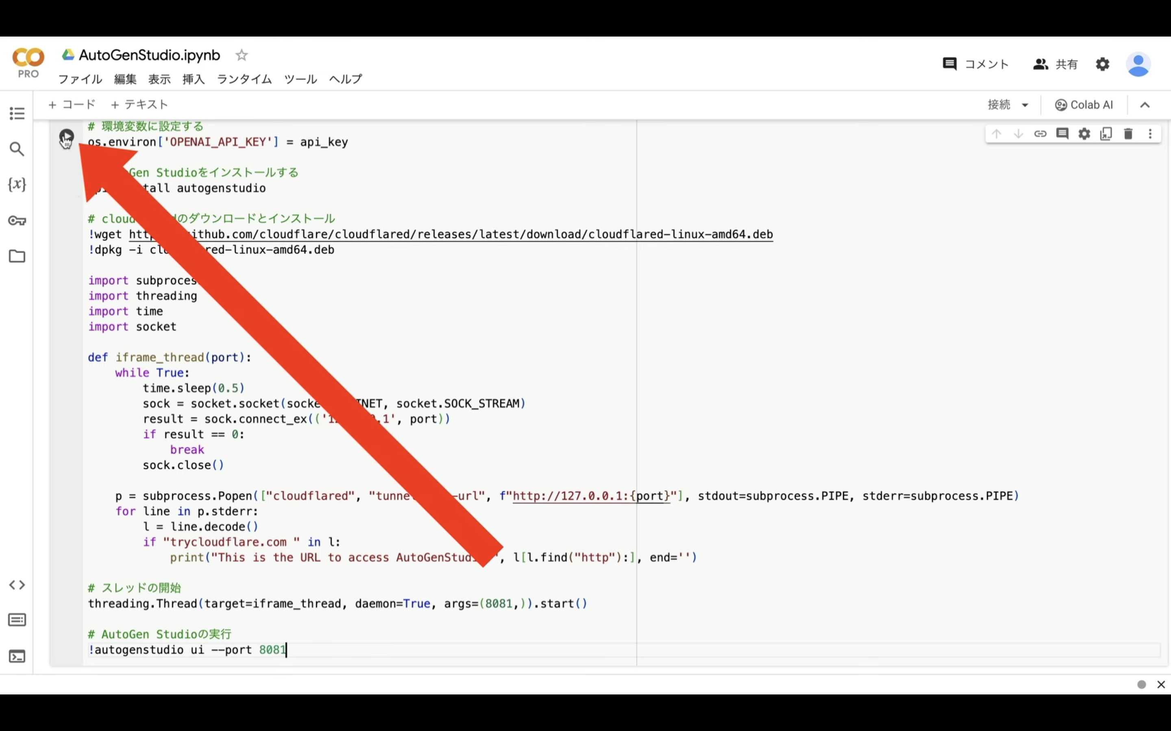Add a new code cell with + コード

72,104
